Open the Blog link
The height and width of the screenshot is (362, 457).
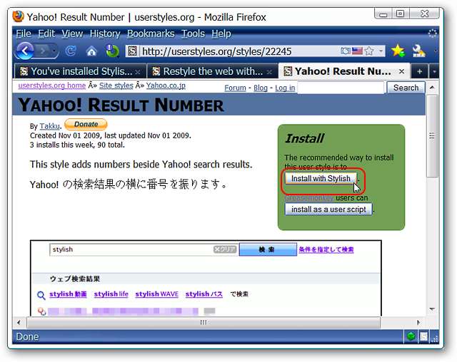point(260,88)
